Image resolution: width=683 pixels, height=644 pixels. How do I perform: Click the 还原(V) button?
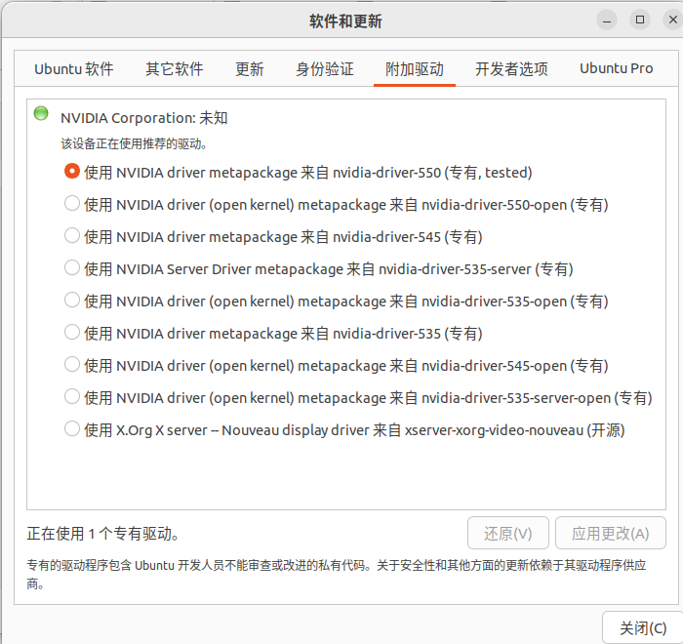[508, 533]
